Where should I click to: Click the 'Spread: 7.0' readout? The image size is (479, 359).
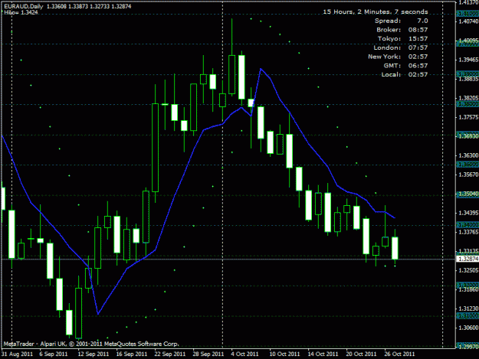[x=401, y=21]
